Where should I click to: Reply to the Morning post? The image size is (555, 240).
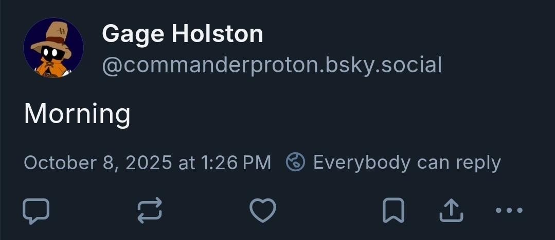[37, 211]
